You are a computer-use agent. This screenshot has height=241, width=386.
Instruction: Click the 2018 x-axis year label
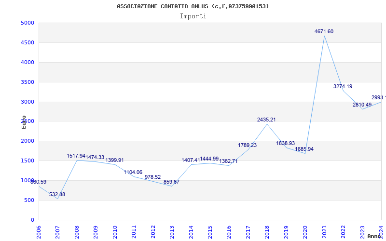267,232
